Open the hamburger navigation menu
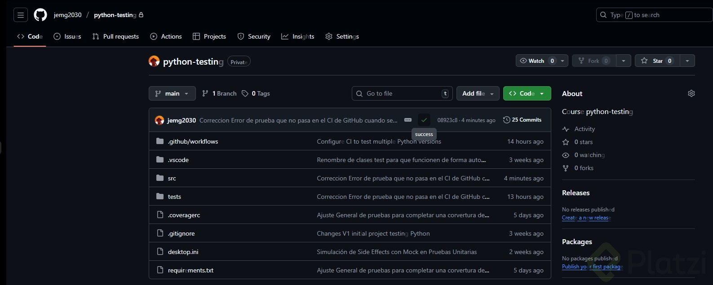 21,15
